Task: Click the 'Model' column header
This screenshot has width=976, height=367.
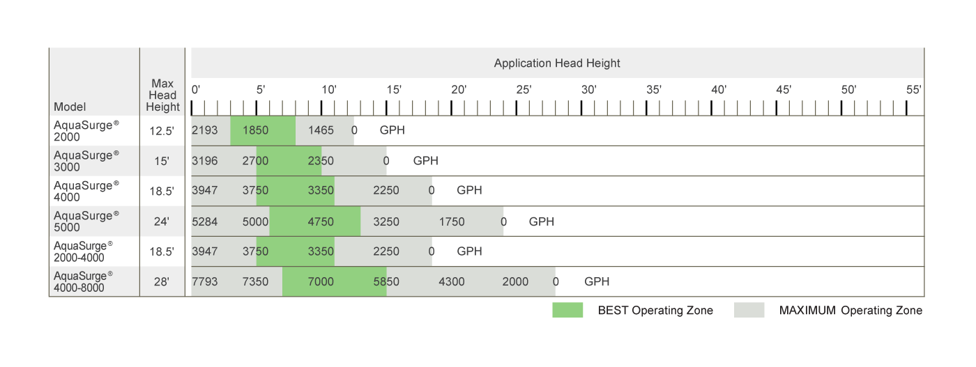Action: [x=70, y=107]
